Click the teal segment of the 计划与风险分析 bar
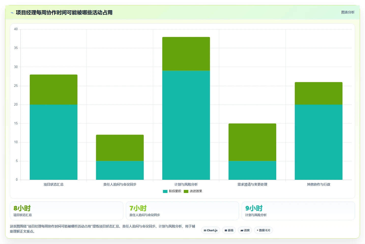The height and width of the screenshot is (244, 365). point(186,125)
